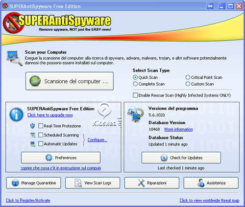Viewport: 245px width, 207px height.
Task: Click the gear icon in the Preferences button
Action: (49, 158)
